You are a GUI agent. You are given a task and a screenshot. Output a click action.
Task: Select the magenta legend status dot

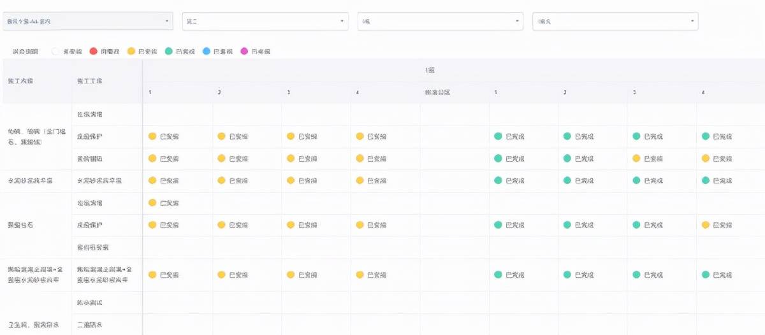tap(244, 51)
